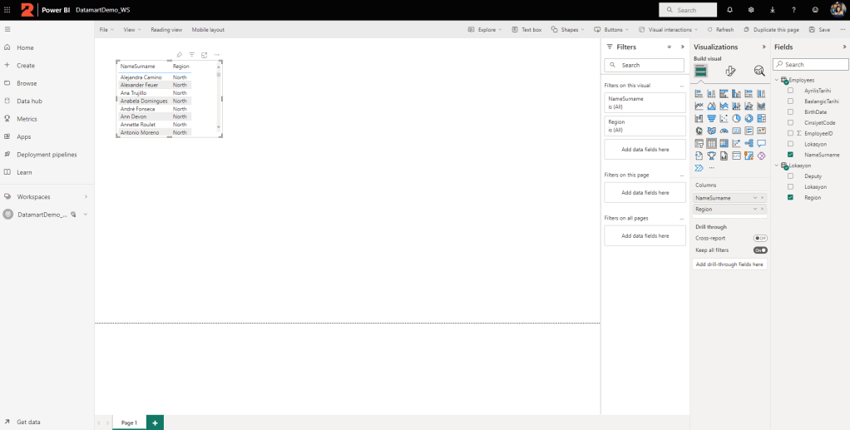Image resolution: width=850 pixels, height=430 pixels.
Task: Click the notifications bell icon
Action: click(x=729, y=10)
